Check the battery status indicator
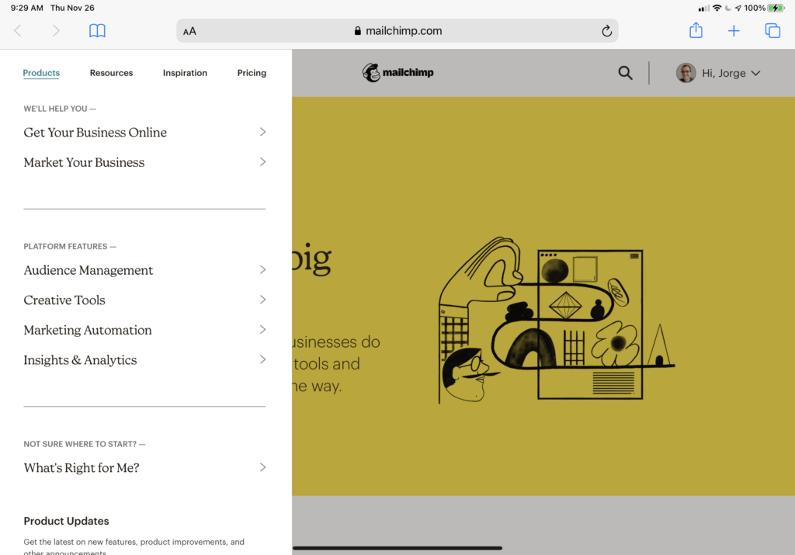 [x=776, y=8]
